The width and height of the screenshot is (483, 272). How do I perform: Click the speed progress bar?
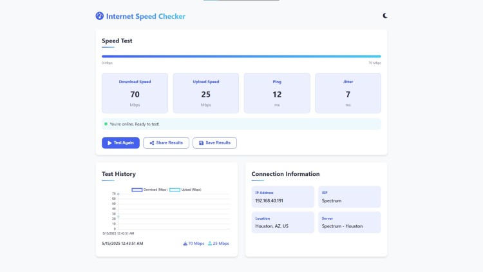tap(241, 57)
